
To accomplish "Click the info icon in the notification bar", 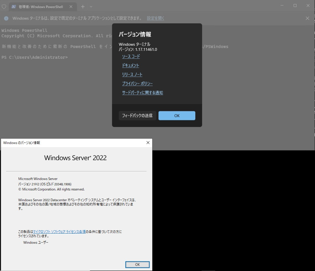I will (x=6, y=18).
